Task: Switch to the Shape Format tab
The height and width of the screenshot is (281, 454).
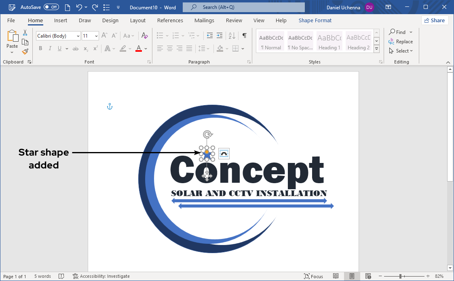Action: (315, 20)
